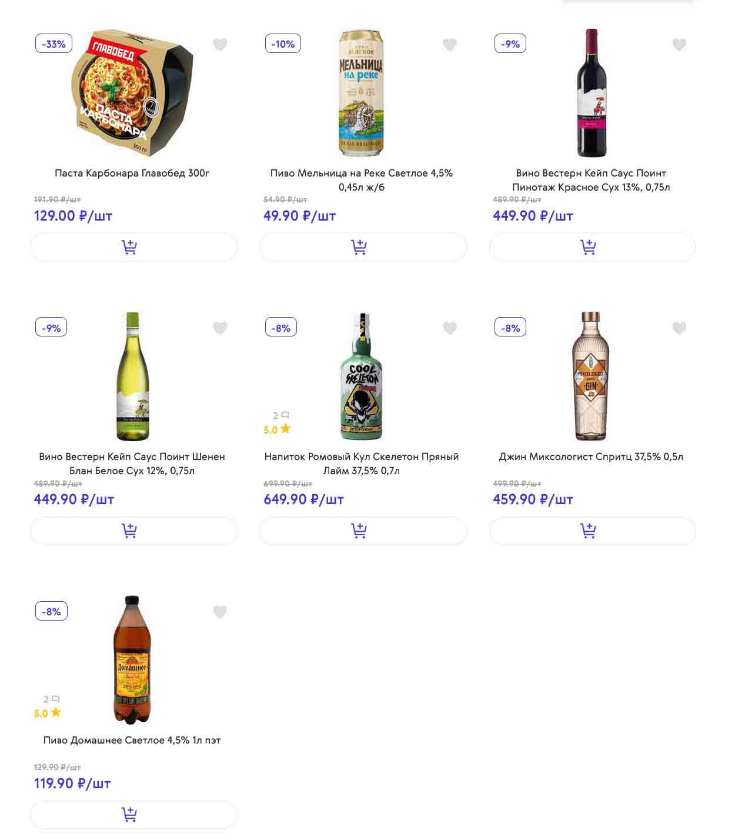Click the Cool Skeleton bottle image
Viewport: 735px width, 840px height.
(361, 376)
